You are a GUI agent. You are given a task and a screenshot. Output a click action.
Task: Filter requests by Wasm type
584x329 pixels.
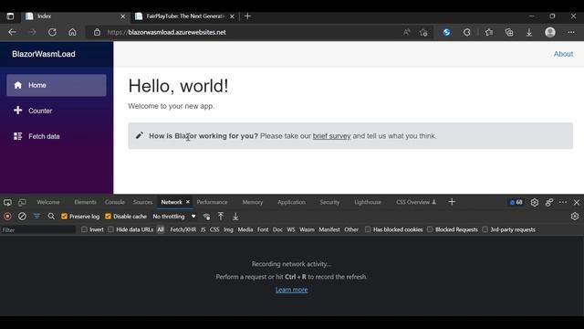pyautogui.click(x=307, y=229)
